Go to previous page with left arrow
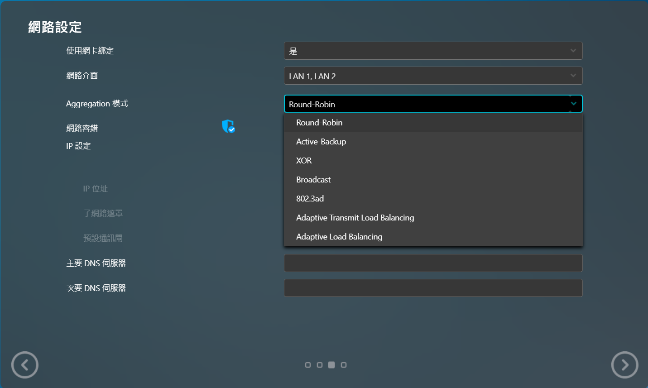Viewport: 648px width, 388px height. tap(25, 364)
